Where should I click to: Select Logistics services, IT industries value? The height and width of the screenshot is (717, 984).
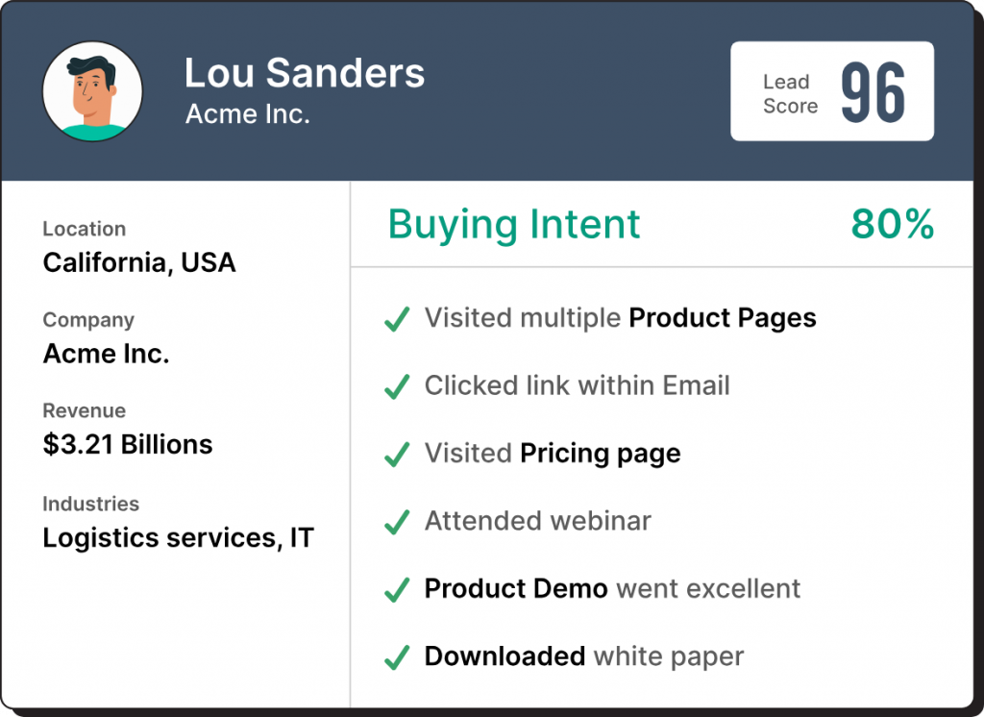click(178, 537)
